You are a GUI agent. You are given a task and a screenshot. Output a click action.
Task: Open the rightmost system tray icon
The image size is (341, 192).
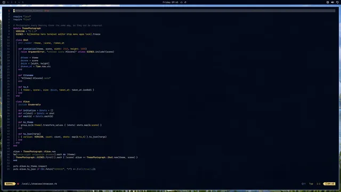337,2
